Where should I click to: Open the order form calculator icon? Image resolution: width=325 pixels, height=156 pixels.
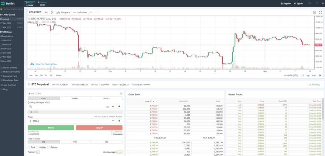click(121, 94)
